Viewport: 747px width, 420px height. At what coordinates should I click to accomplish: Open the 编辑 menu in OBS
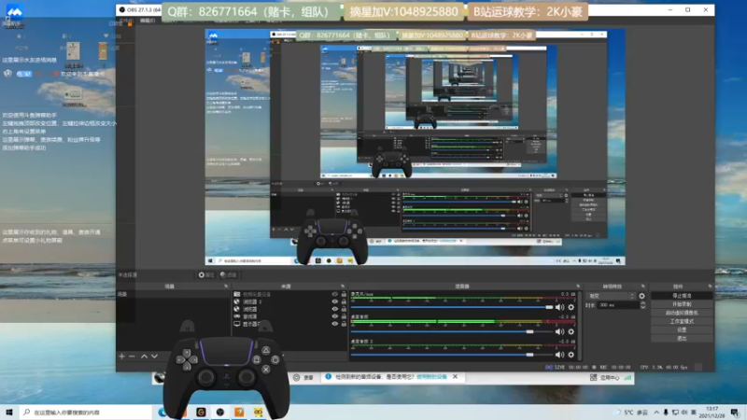pyautogui.click(x=148, y=21)
